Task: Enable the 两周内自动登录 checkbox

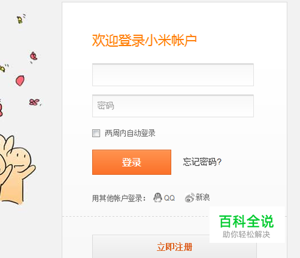Action: (x=96, y=133)
